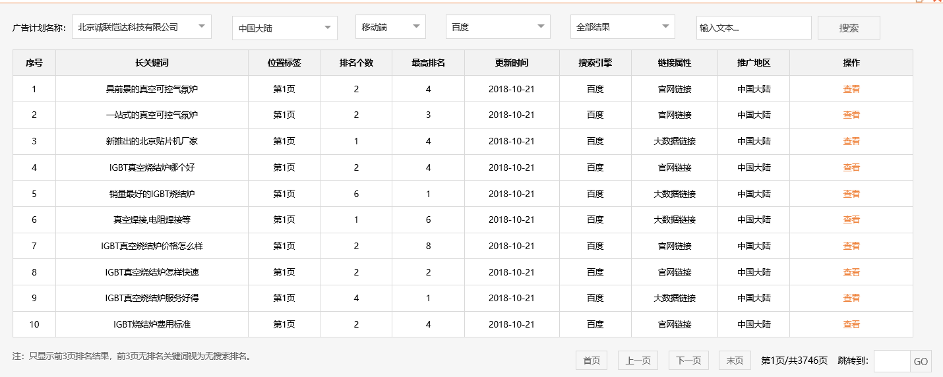Go to 首页 first page
This screenshot has height=377, width=943.
(592, 361)
